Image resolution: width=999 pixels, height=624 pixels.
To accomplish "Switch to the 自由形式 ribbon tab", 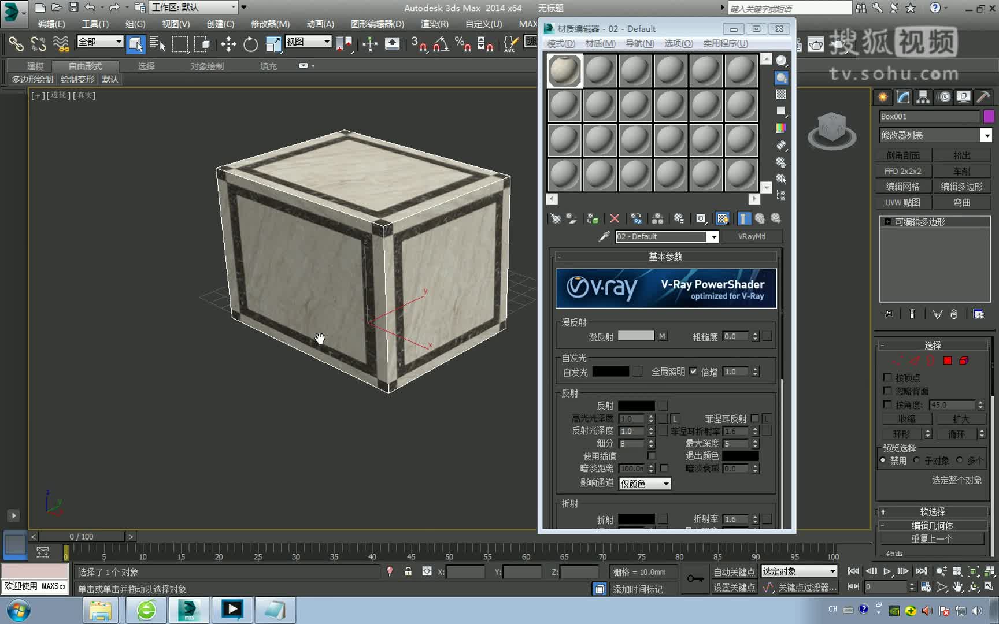I will 84,66.
